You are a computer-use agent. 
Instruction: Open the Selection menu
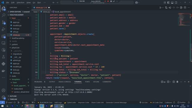[20, 3]
